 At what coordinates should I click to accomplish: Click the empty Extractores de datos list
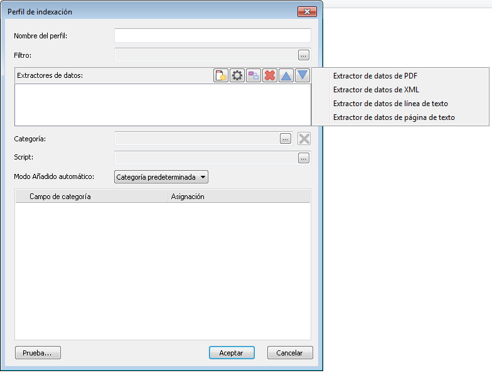click(163, 105)
